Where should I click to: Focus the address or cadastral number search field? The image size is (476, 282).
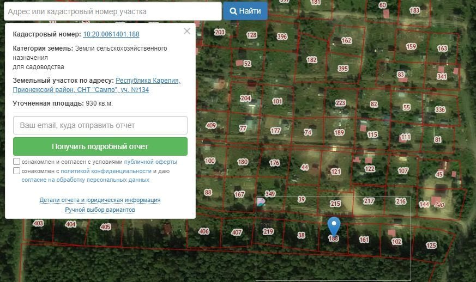pyautogui.click(x=111, y=11)
